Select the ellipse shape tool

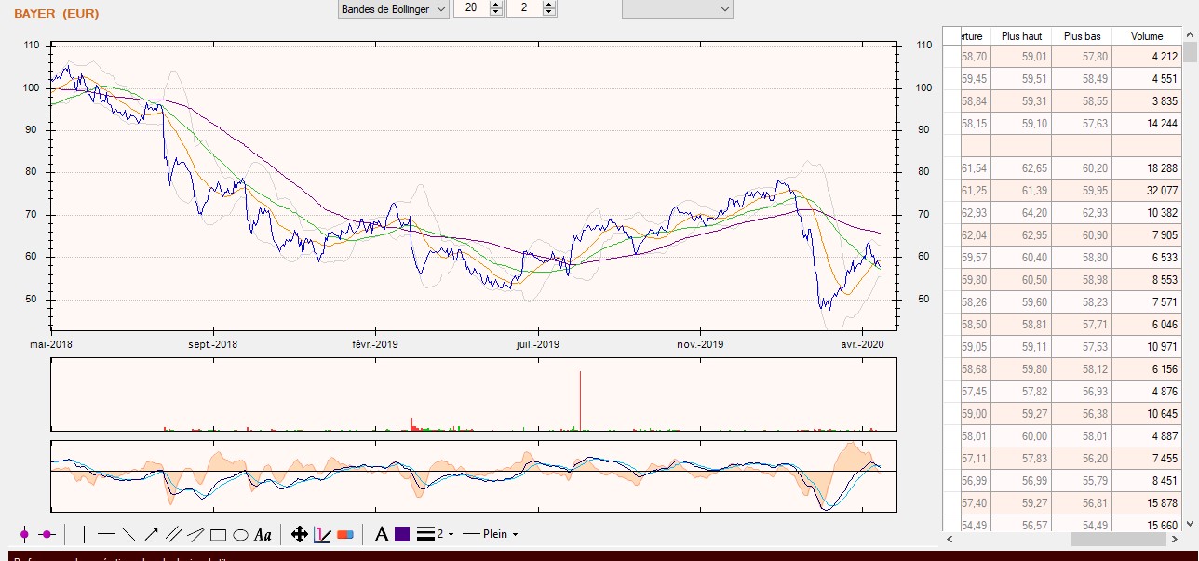(x=240, y=535)
